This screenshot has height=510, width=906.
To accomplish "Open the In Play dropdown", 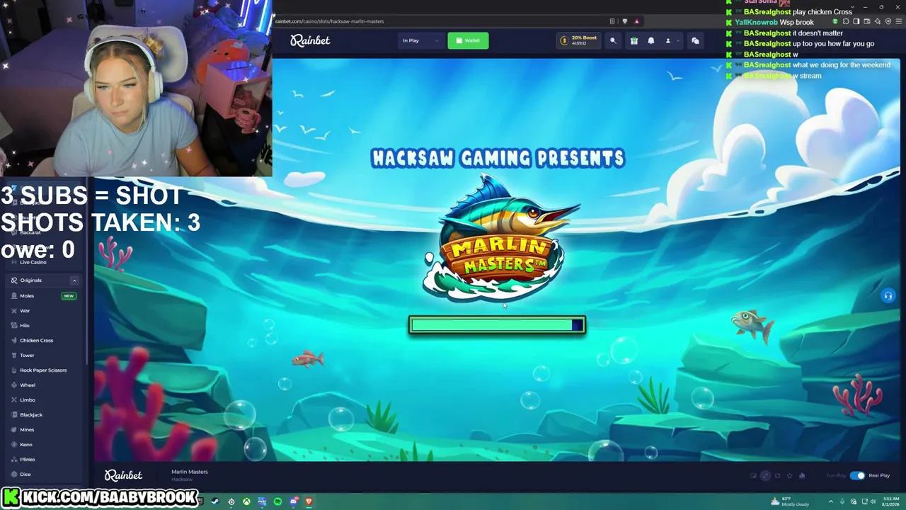I will tap(421, 40).
